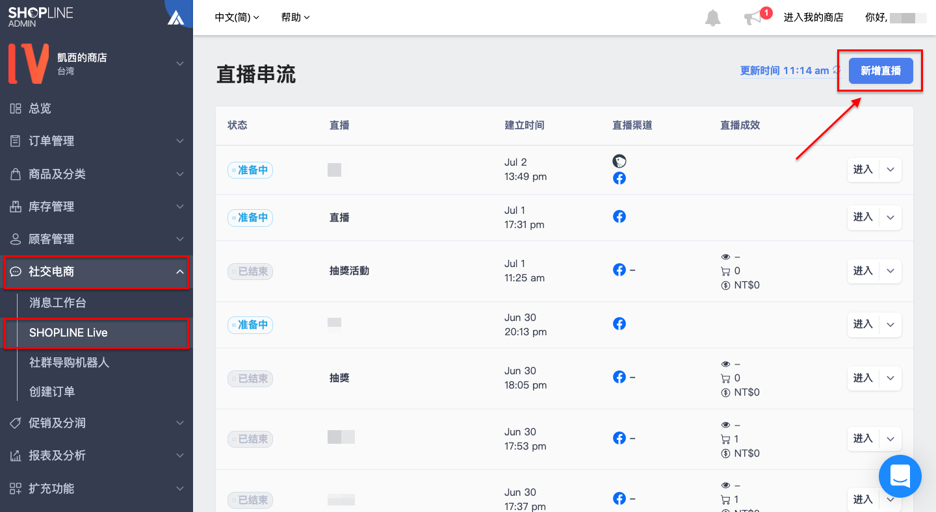Open the dropdown arrow for 直播 row
This screenshot has width=936, height=512.
click(890, 218)
